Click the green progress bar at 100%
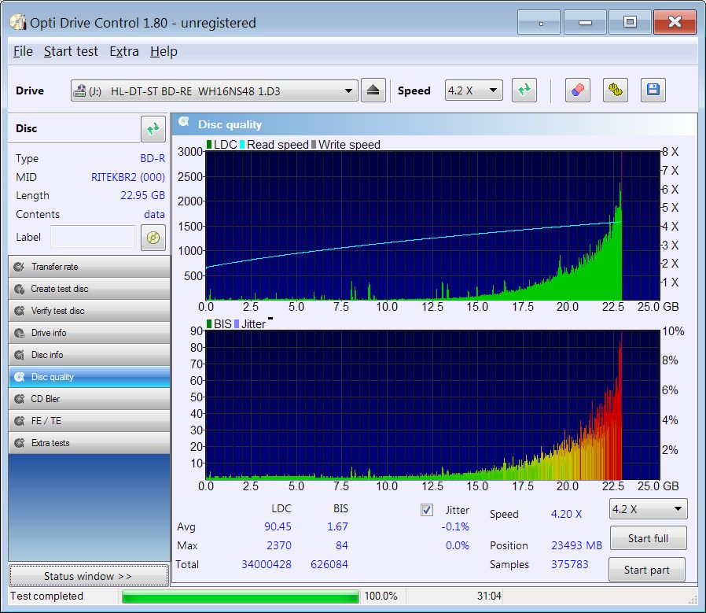 tap(240, 596)
